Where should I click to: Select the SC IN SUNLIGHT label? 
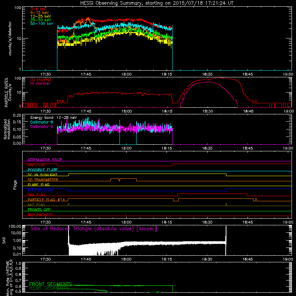click(x=43, y=175)
